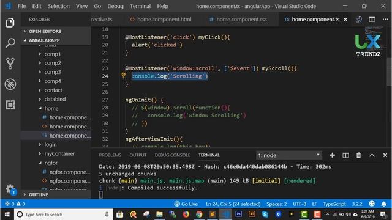Expand the OUTLINE section

click(38, 194)
